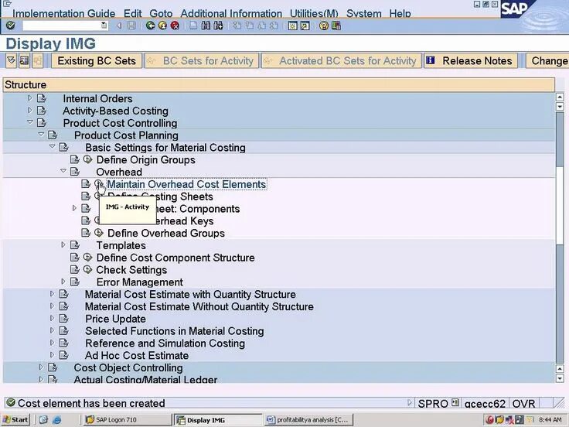Viewport: 569px width, 427px height.
Task: Expand the Cost Object Controlling node
Action: point(41,367)
